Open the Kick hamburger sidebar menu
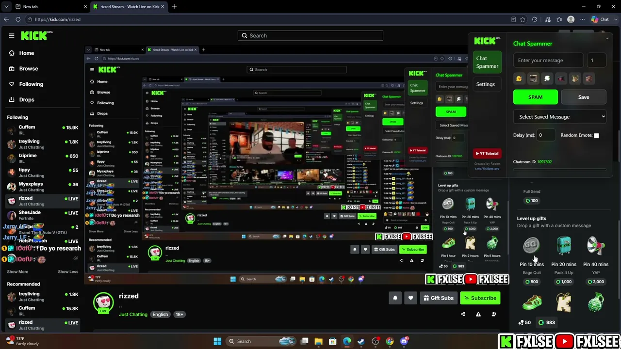This screenshot has width=621, height=349. [x=12, y=35]
